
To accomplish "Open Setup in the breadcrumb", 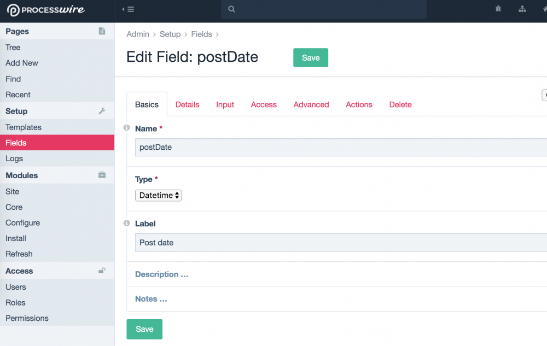I will tap(170, 34).
